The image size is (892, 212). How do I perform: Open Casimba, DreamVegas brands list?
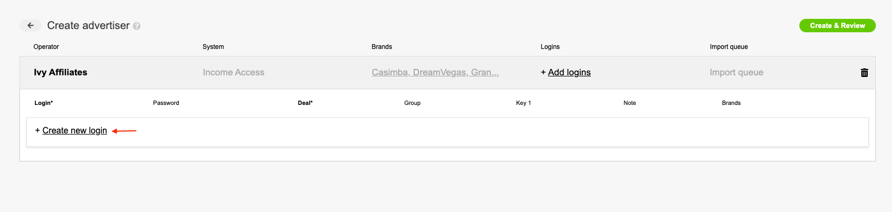435,73
